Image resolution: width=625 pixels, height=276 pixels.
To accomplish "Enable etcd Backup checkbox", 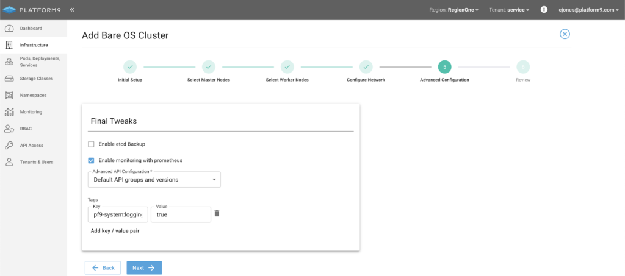I will click(91, 144).
